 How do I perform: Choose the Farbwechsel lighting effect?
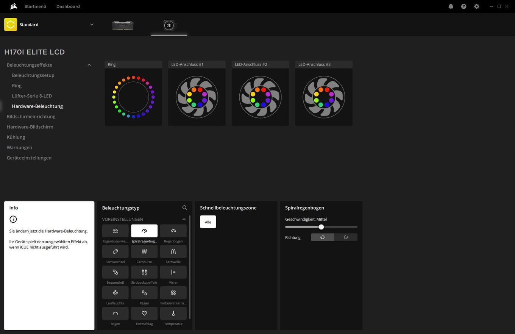(x=115, y=251)
